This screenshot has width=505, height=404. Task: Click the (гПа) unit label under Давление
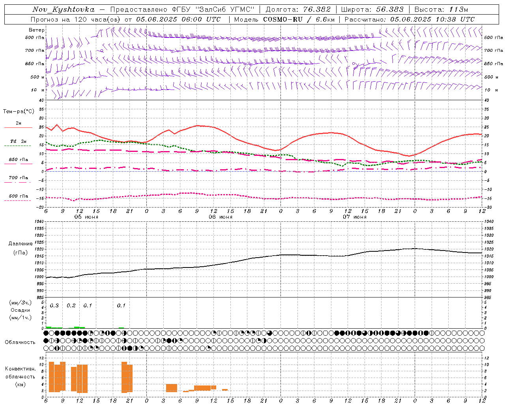[x=21, y=252]
